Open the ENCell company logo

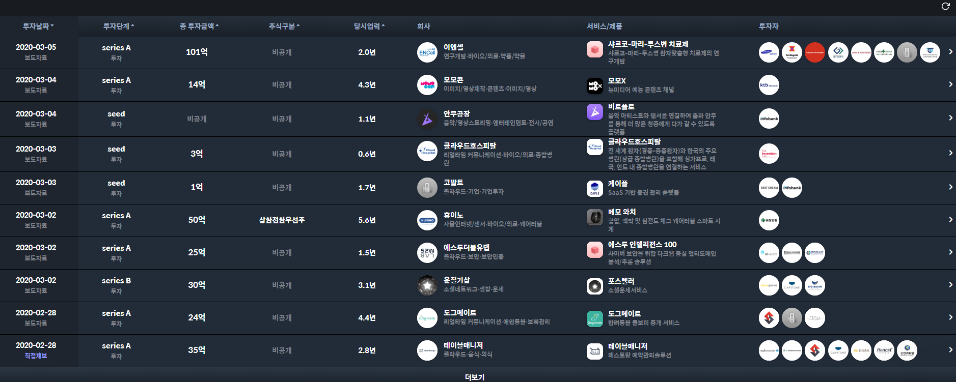click(427, 52)
